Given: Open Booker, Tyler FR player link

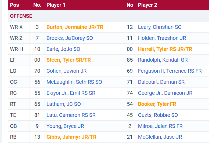Looking at the screenshot, I should pos(157,104).
